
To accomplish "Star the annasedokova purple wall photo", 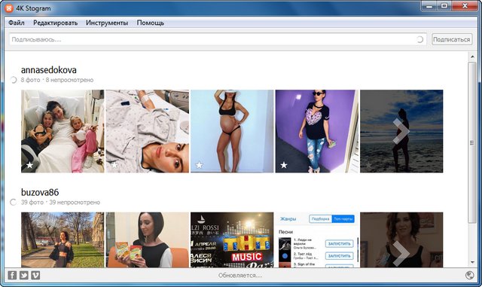I will pyautogui.click(x=284, y=165).
